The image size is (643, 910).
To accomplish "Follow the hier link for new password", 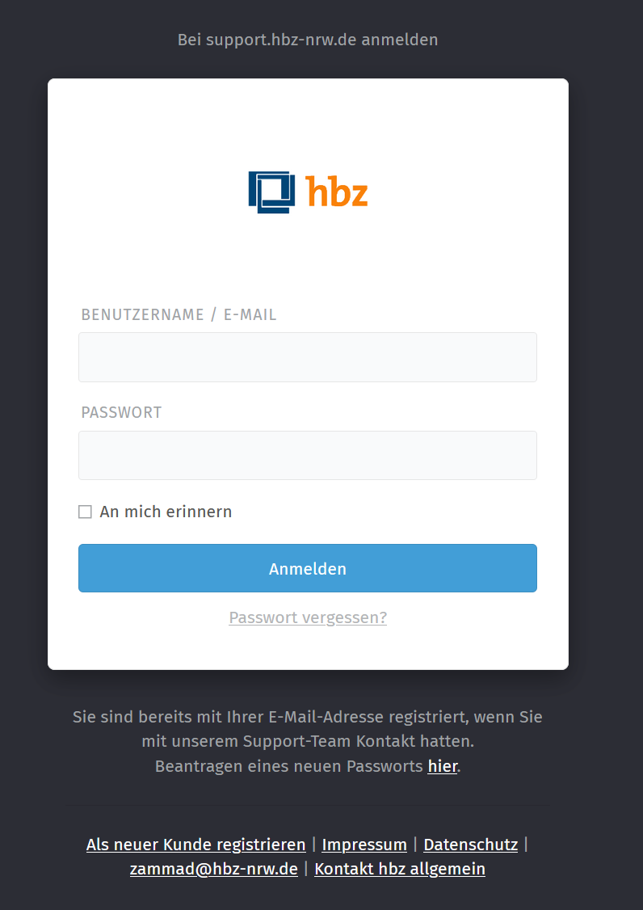I will pyautogui.click(x=443, y=766).
